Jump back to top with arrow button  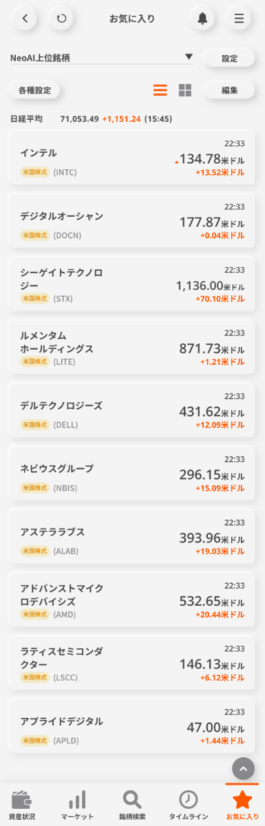coord(244,768)
